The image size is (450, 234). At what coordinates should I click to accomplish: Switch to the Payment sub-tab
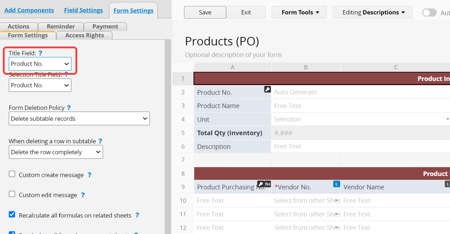click(105, 26)
